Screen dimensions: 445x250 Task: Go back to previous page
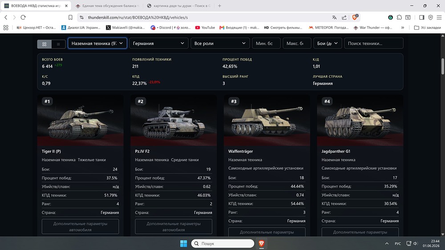click(6, 17)
